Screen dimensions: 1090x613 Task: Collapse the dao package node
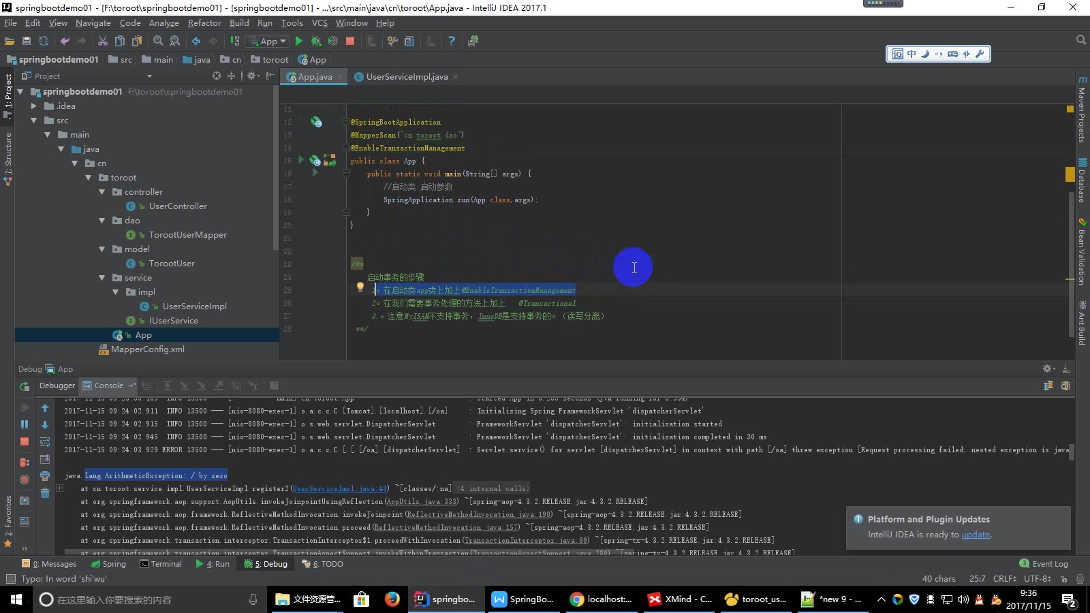pos(102,221)
